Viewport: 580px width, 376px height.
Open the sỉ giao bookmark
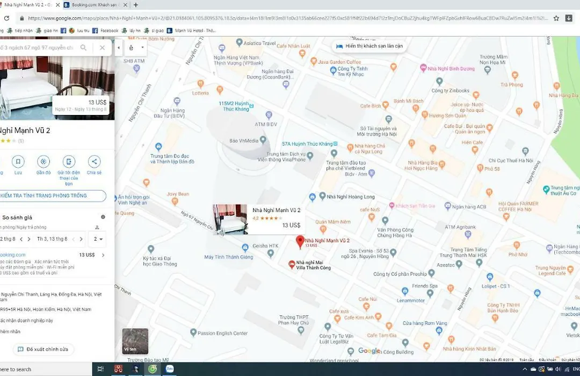[154, 31]
